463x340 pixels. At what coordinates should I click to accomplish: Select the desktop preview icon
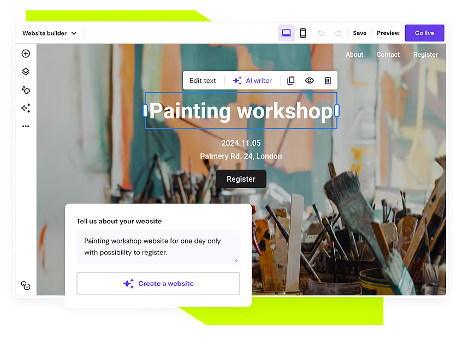pyautogui.click(x=286, y=33)
